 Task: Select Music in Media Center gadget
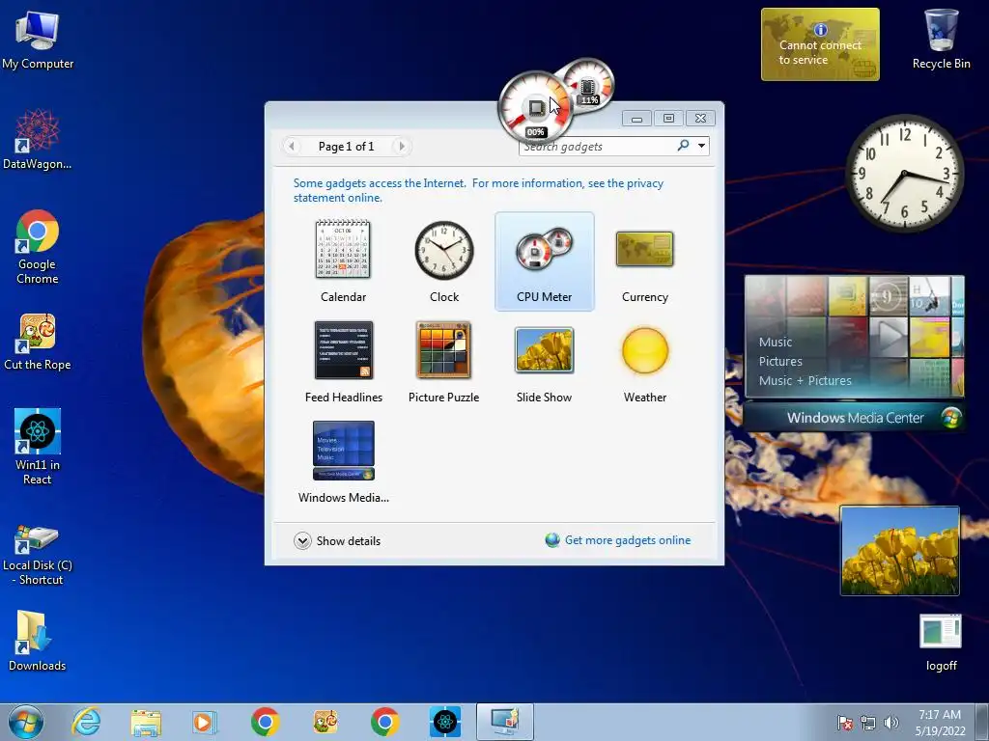pyautogui.click(x=776, y=343)
